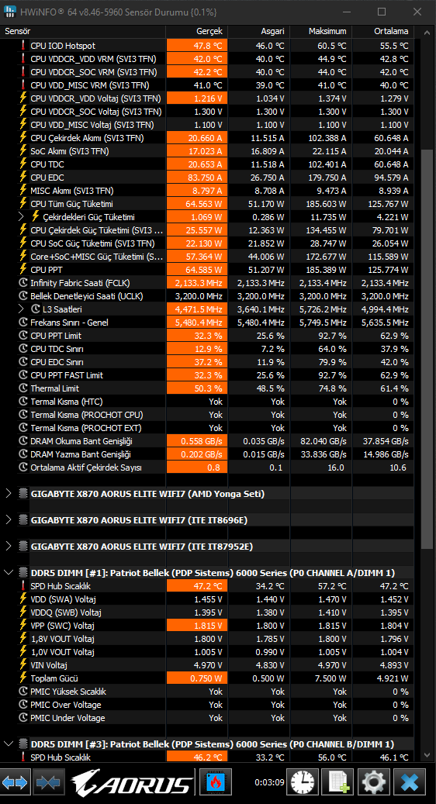Collapse the DDR5 DIMM #3 group
The image size is (436, 804).
9,744
